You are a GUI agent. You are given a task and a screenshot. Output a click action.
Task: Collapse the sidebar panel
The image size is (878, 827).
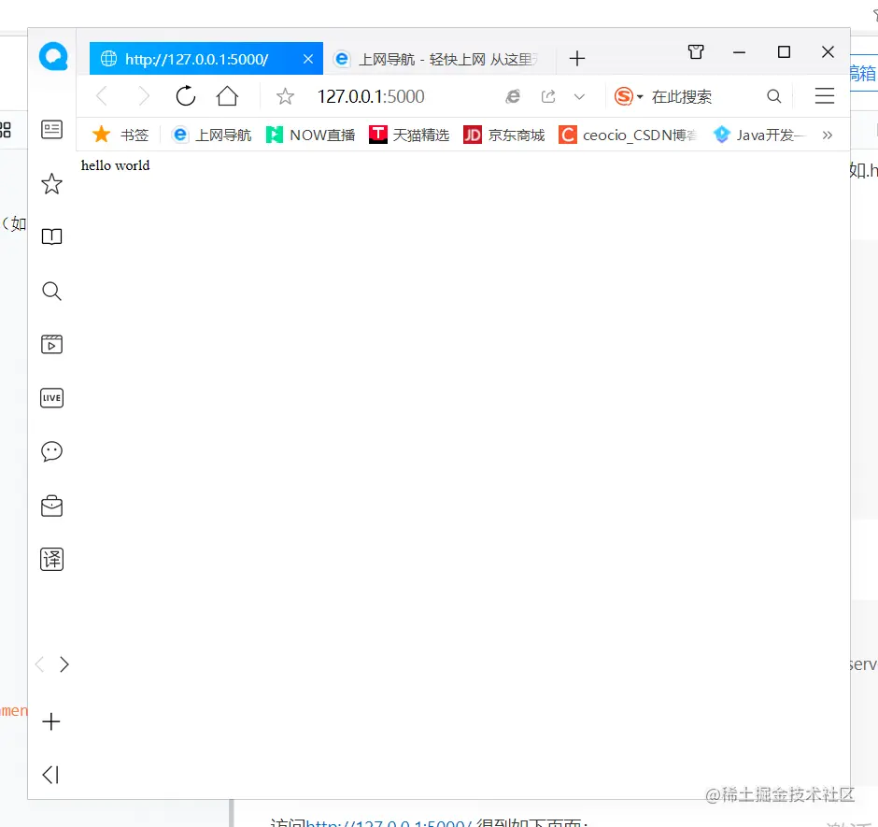[50, 775]
